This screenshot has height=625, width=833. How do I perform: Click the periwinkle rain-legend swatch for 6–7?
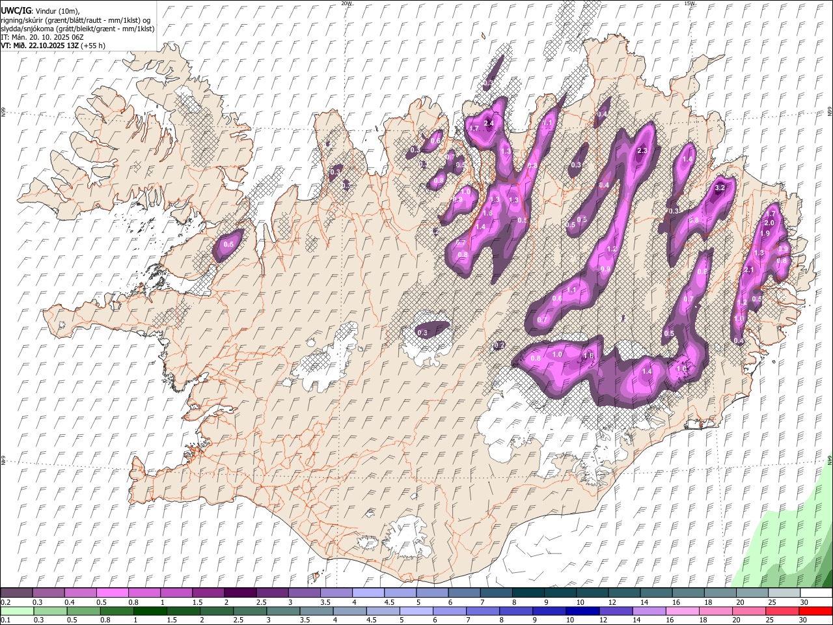(449, 611)
